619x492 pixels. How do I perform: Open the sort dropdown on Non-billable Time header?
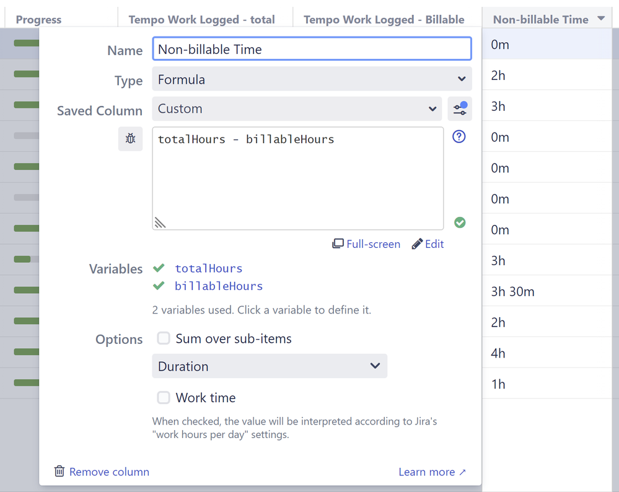600,19
